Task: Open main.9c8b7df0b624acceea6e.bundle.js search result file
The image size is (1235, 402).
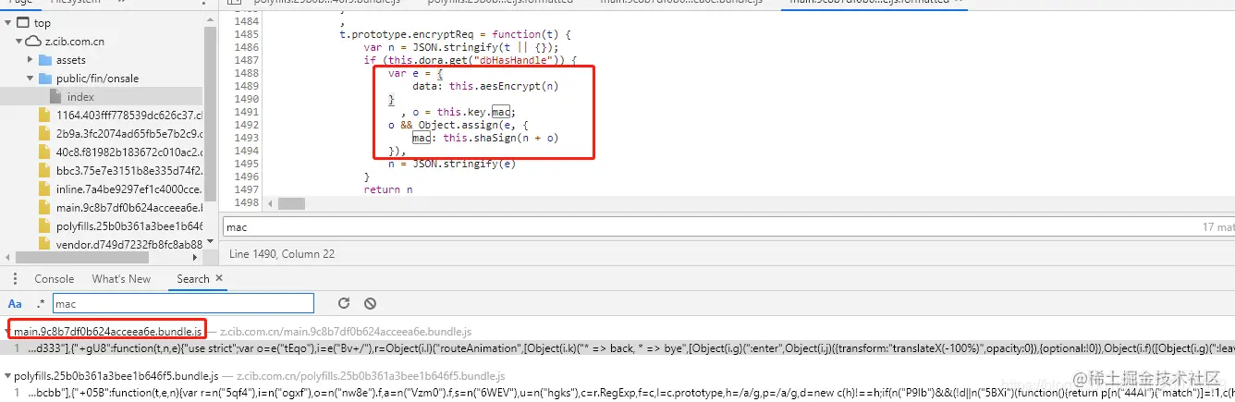Action: pyautogui.click(x=107, y=332)
